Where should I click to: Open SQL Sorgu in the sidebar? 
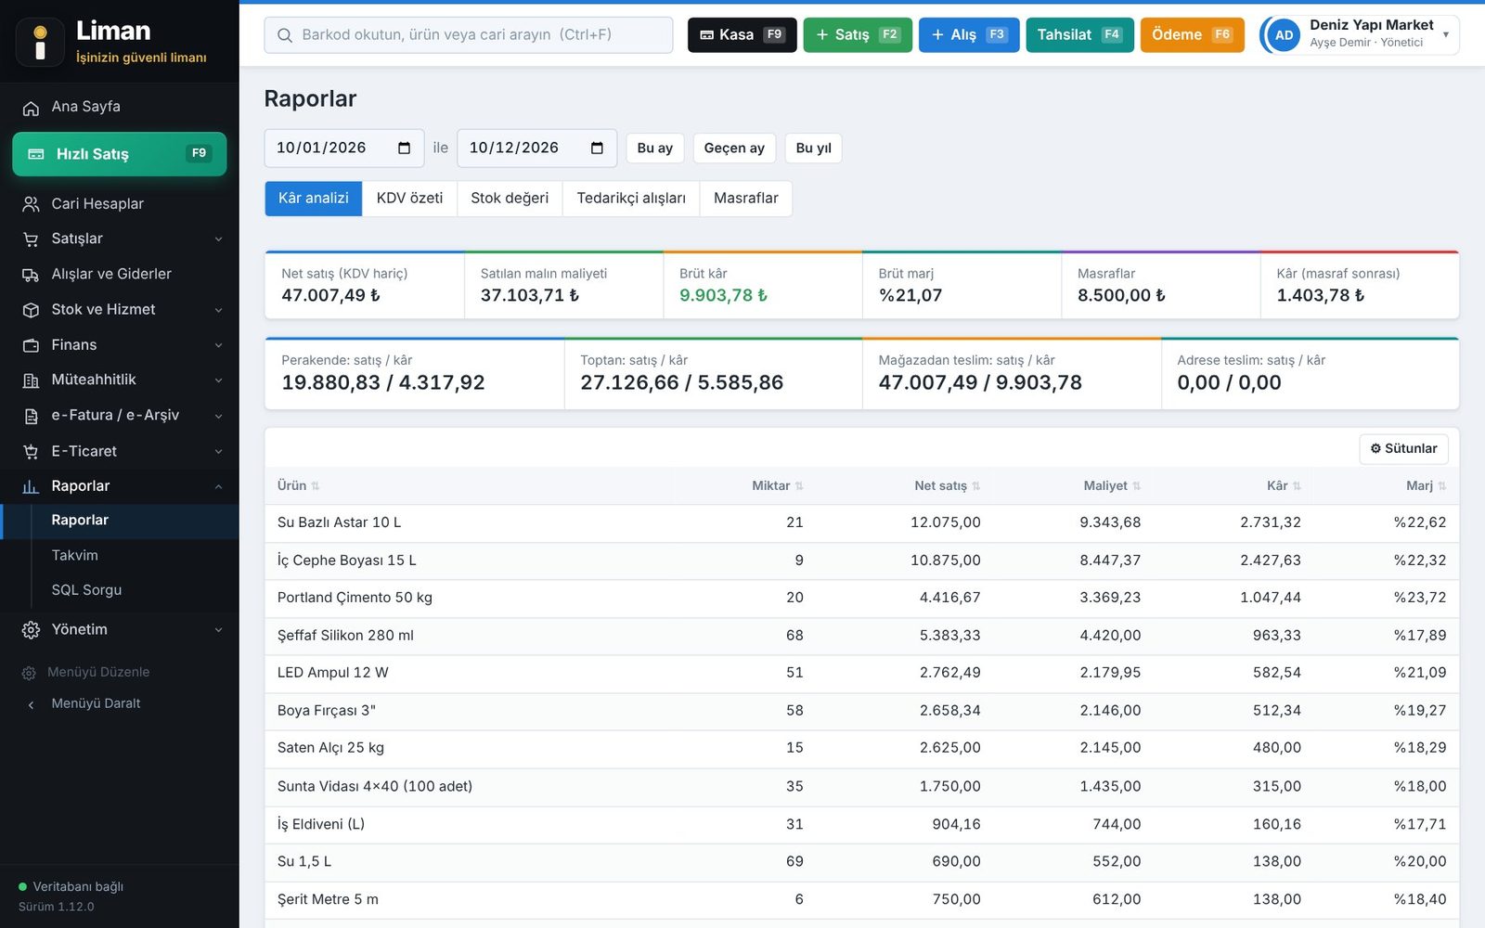tap(86, 590)
